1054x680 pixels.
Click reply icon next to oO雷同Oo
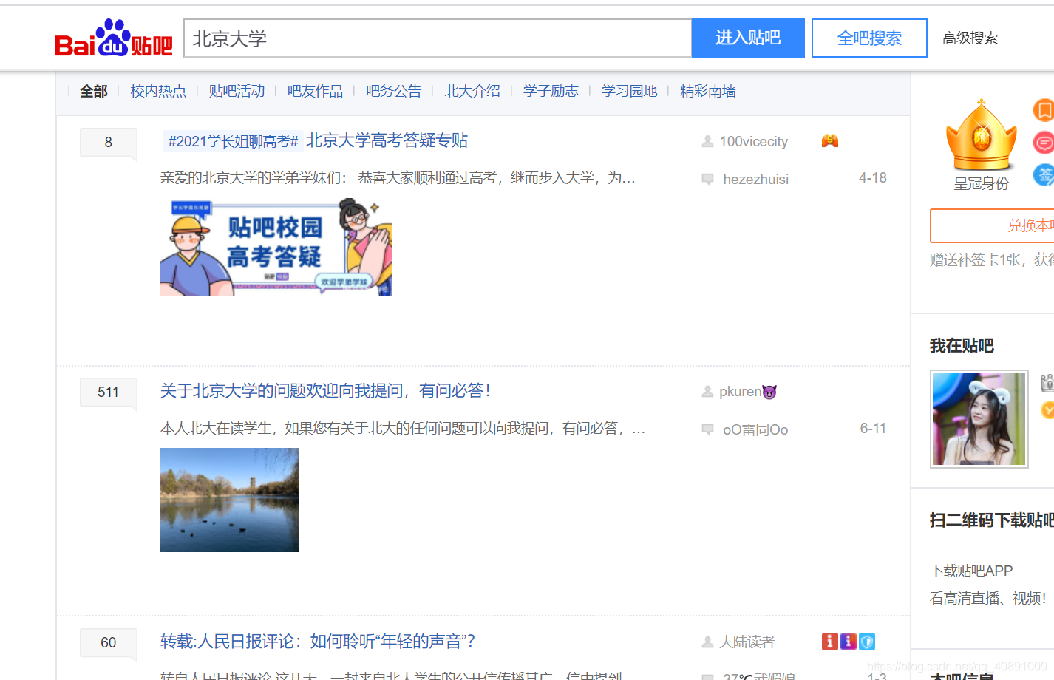click(x=707, y=429)
